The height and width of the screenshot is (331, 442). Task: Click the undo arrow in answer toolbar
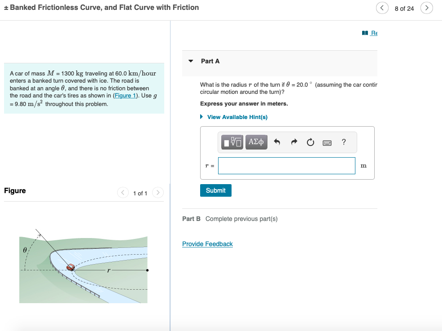pos(276,142)
